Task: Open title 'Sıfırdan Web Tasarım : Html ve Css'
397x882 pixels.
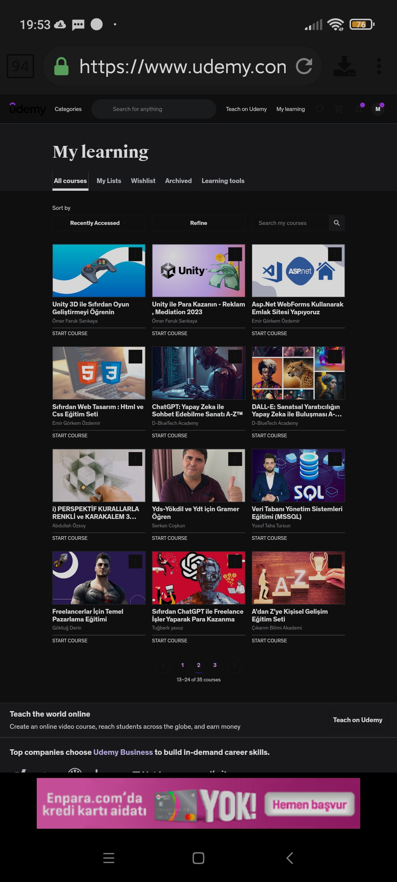Action: point(98,410)
